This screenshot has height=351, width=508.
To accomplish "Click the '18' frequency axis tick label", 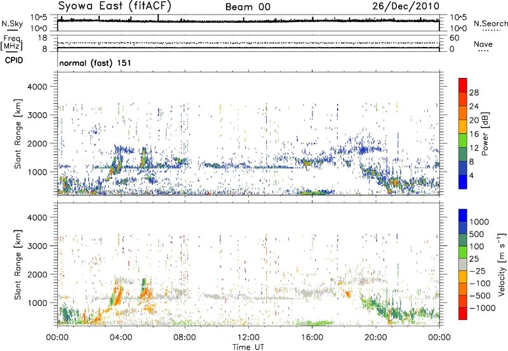I will coord(43,38).
